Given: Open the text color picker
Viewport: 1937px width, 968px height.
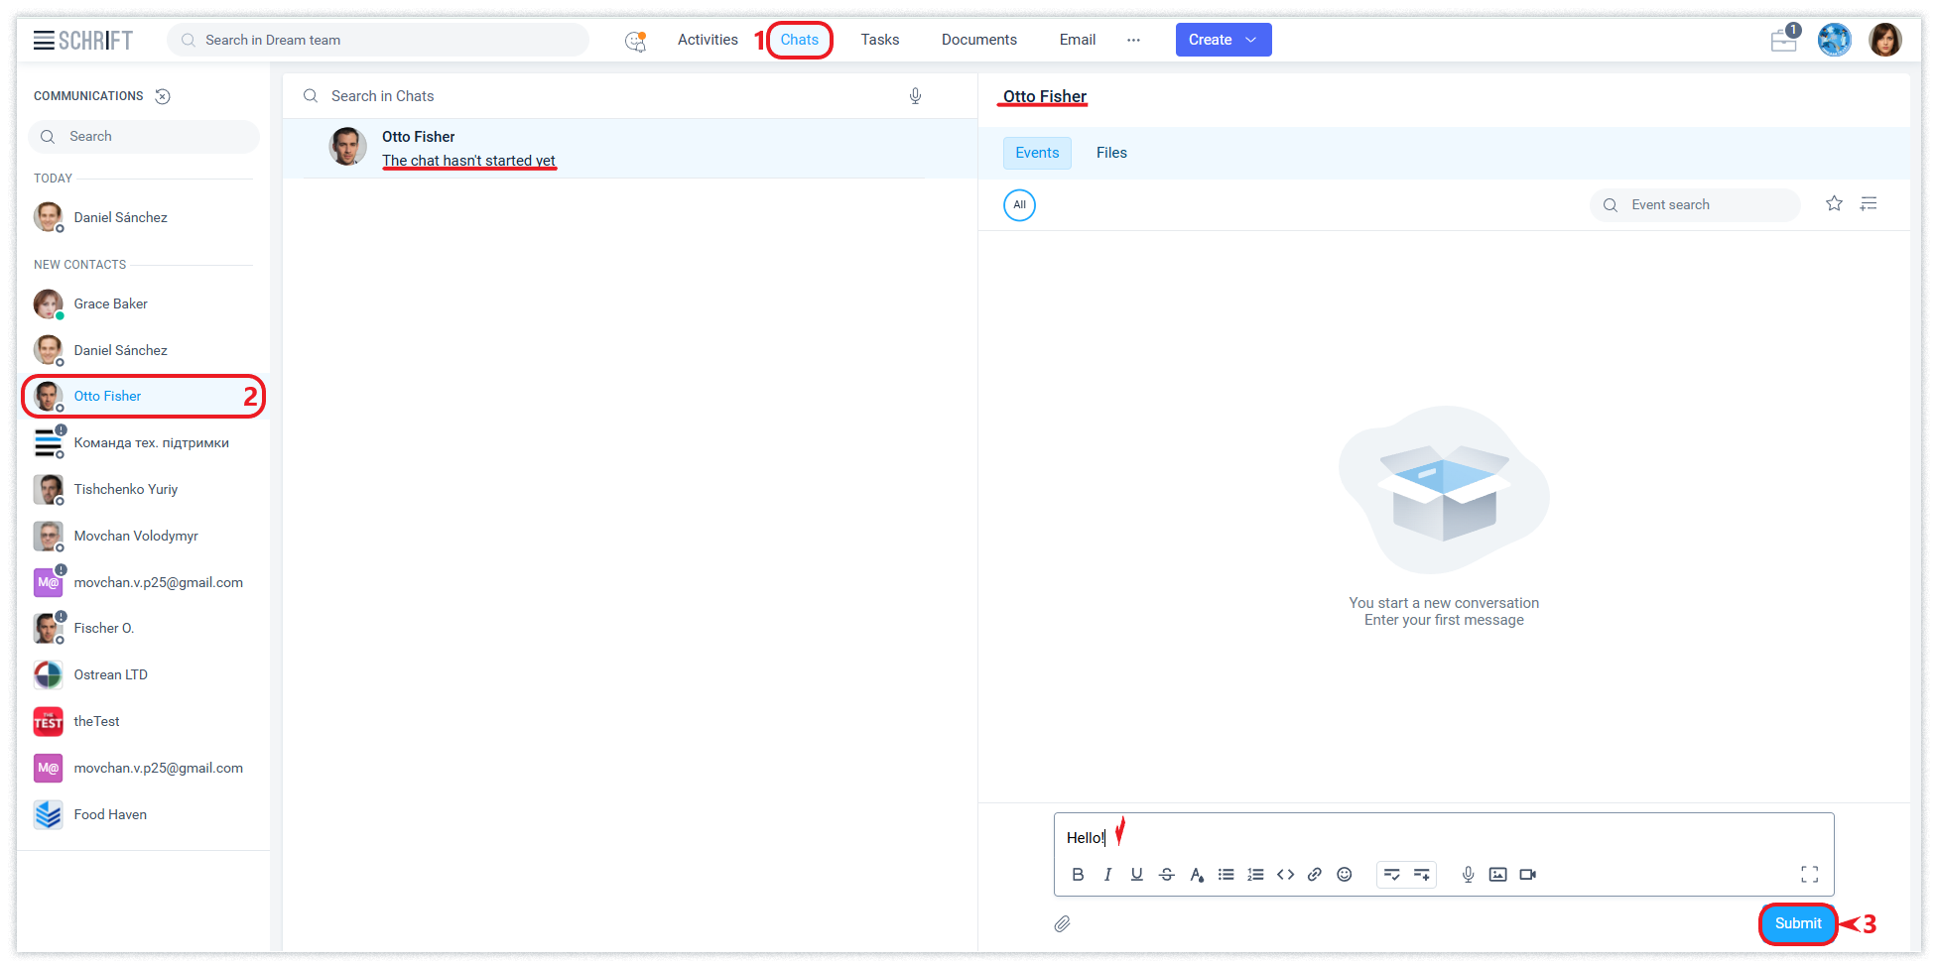Looking at the screenshot, I should [x=1197, y=874].
